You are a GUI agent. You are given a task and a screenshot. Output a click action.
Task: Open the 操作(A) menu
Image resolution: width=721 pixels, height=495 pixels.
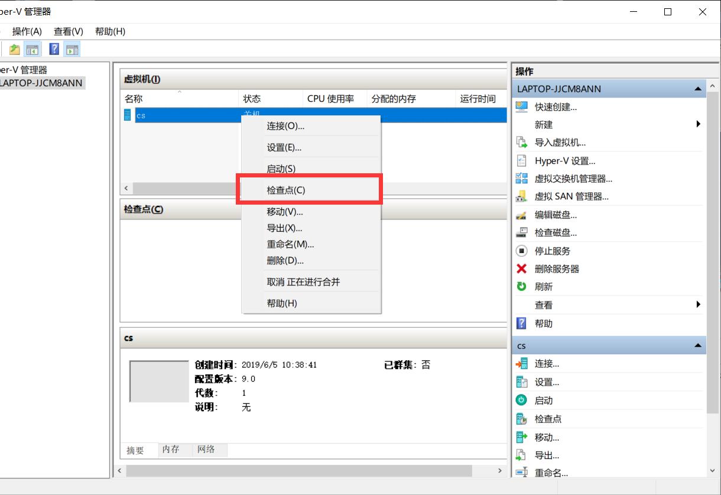tap(27, 31)
